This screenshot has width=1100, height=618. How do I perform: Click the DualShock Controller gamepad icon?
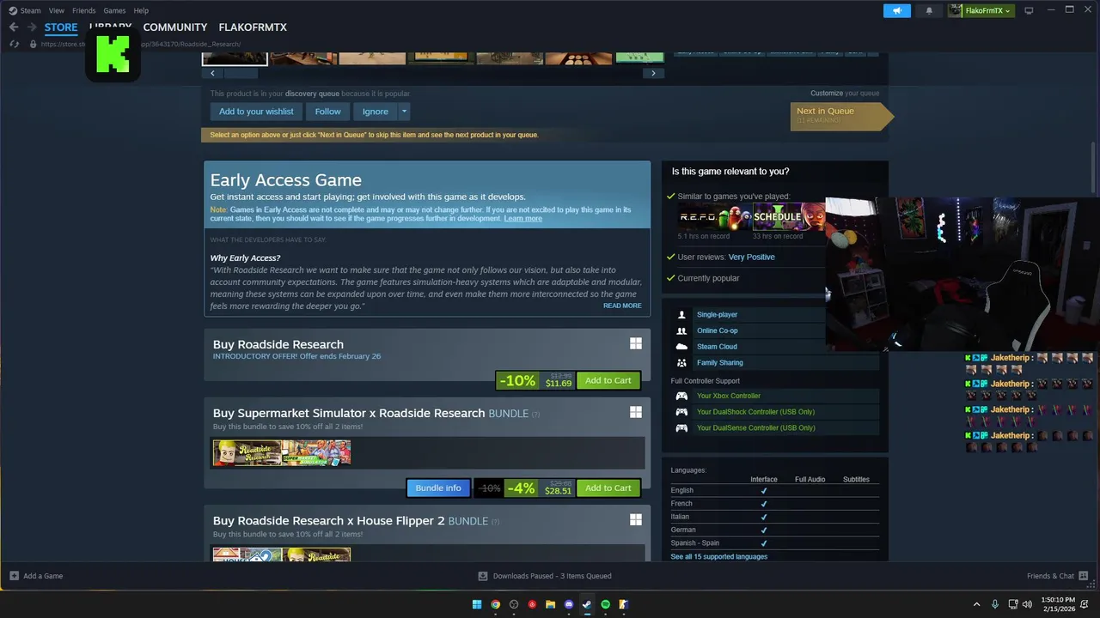(x=681, y=412)
